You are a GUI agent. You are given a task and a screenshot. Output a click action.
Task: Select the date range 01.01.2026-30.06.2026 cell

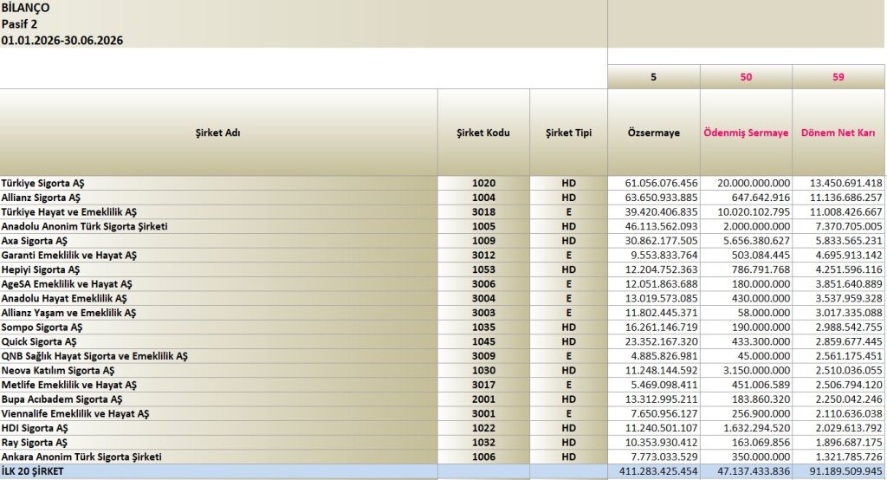click(x=62, y=40)
